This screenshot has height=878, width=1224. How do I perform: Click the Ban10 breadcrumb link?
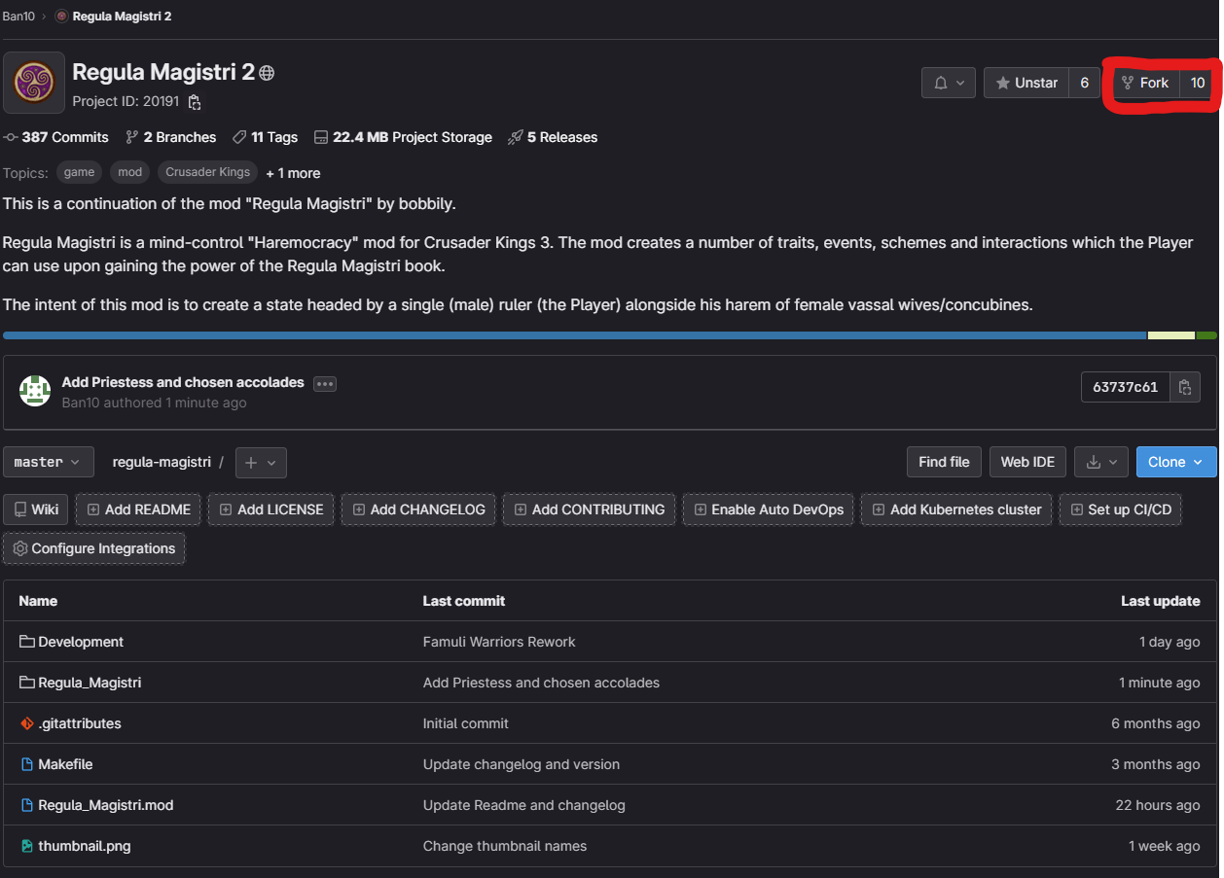point(18,17)
